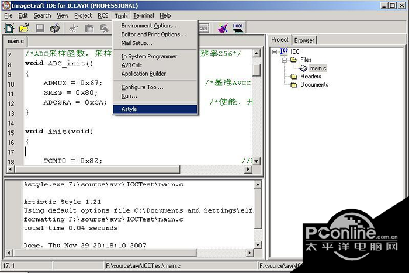Open In System Programmer
Image resolution: width=409 pixels, height=273 pixels.
[155, 56]
